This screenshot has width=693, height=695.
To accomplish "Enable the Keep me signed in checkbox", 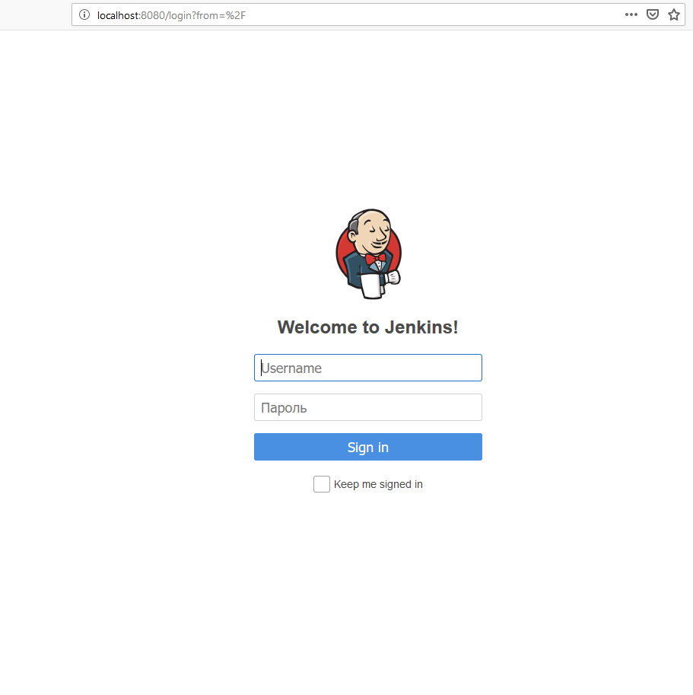I will pyautogui.click(x=322, y=484).
